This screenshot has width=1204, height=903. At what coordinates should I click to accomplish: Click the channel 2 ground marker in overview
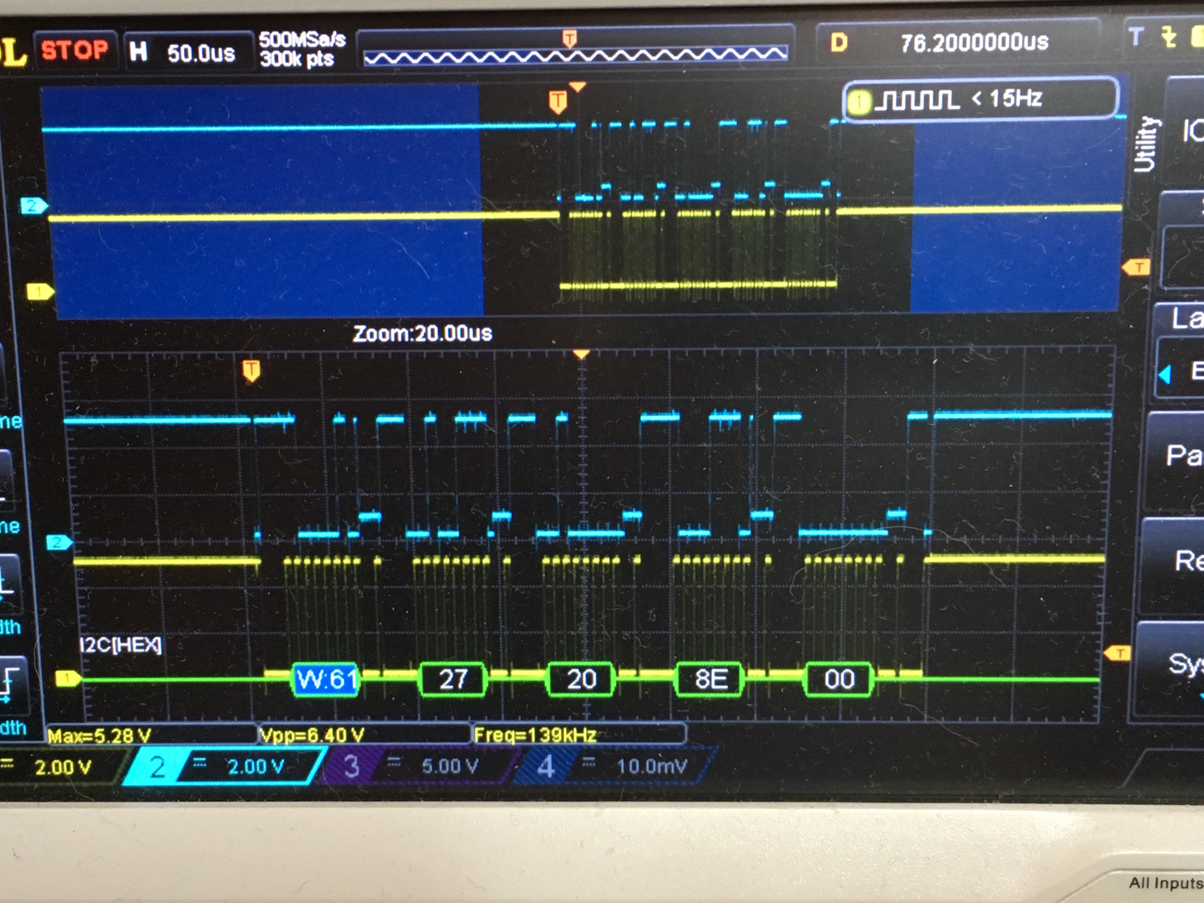pyautogui.click(x=33, y=206)
